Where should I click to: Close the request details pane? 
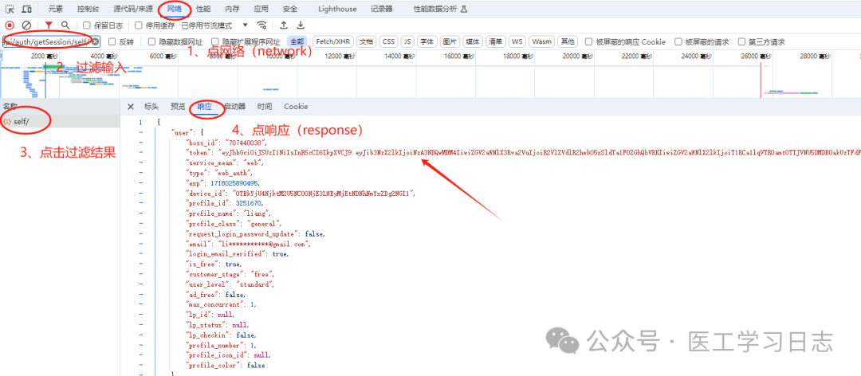(x=130, y=107)
